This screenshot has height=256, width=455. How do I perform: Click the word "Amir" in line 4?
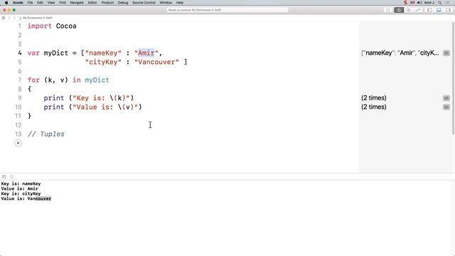(146, 53)
